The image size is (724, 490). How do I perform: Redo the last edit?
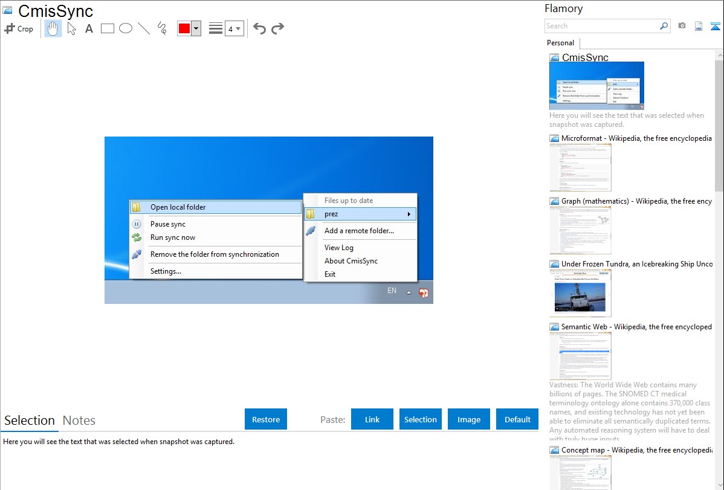click(277, 28)
